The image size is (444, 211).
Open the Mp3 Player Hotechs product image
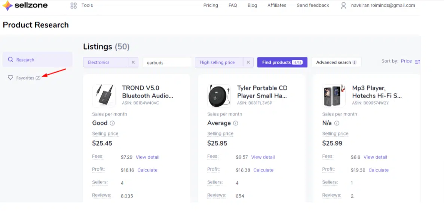(x=334, y=96)
